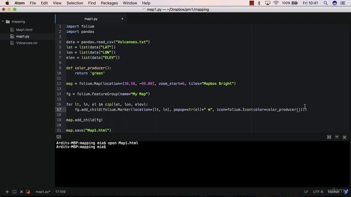Click 'def color_producer():' on line 9
Screen dimensions: 351x197
88,68
